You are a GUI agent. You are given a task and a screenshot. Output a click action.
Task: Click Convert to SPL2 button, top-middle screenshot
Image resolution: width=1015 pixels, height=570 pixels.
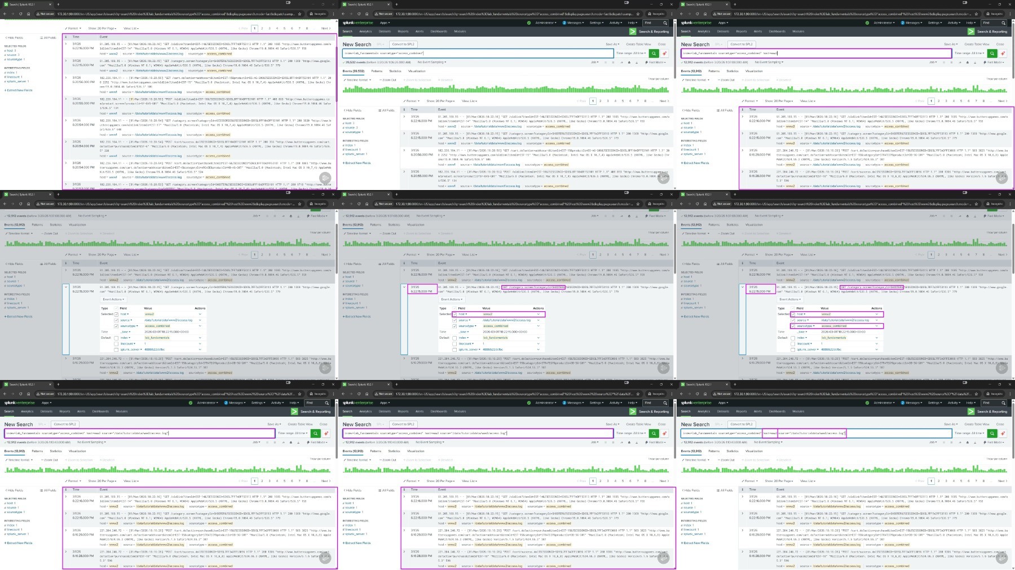(403, 44)
